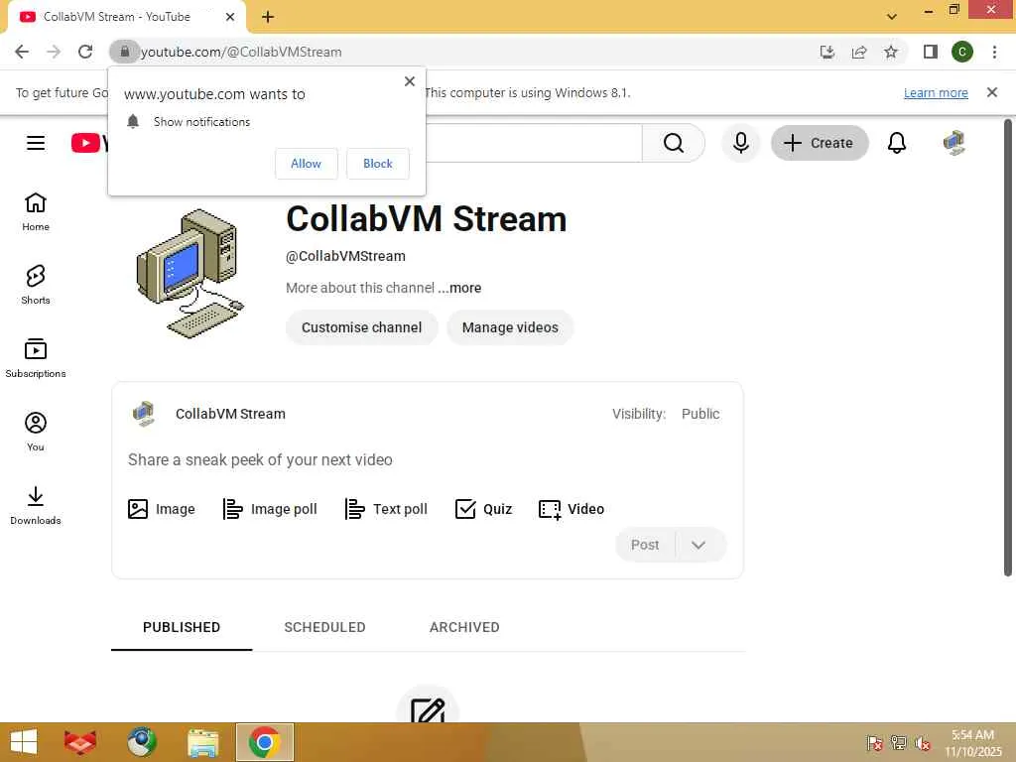1016x762 pixels.
Task: Click the pencil icon below the tabs
Action: coord(428,710)
